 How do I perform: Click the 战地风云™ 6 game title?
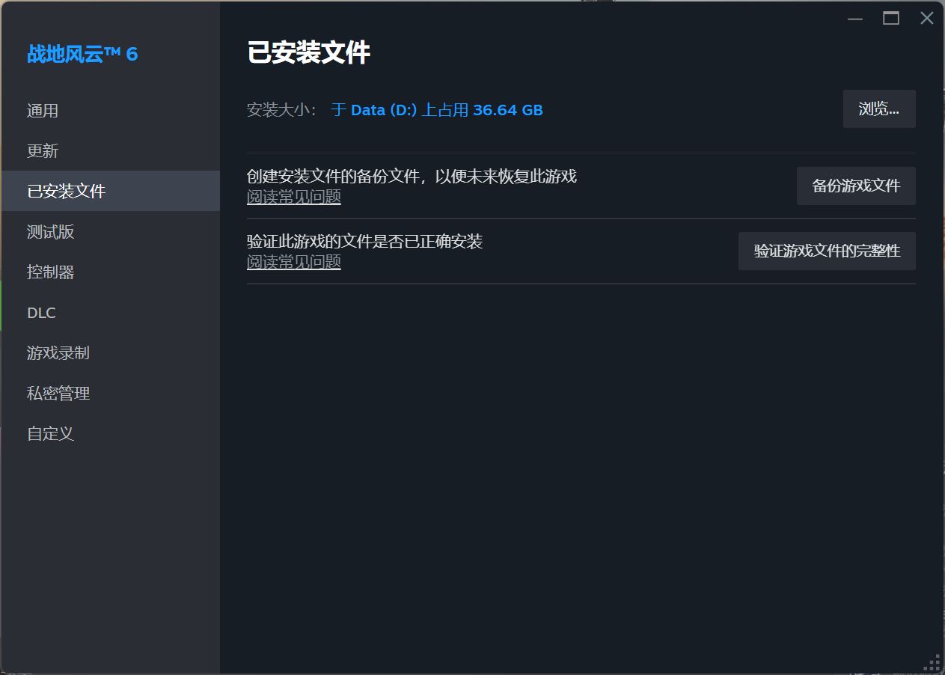pyautogui.click(x=82, y=54)
